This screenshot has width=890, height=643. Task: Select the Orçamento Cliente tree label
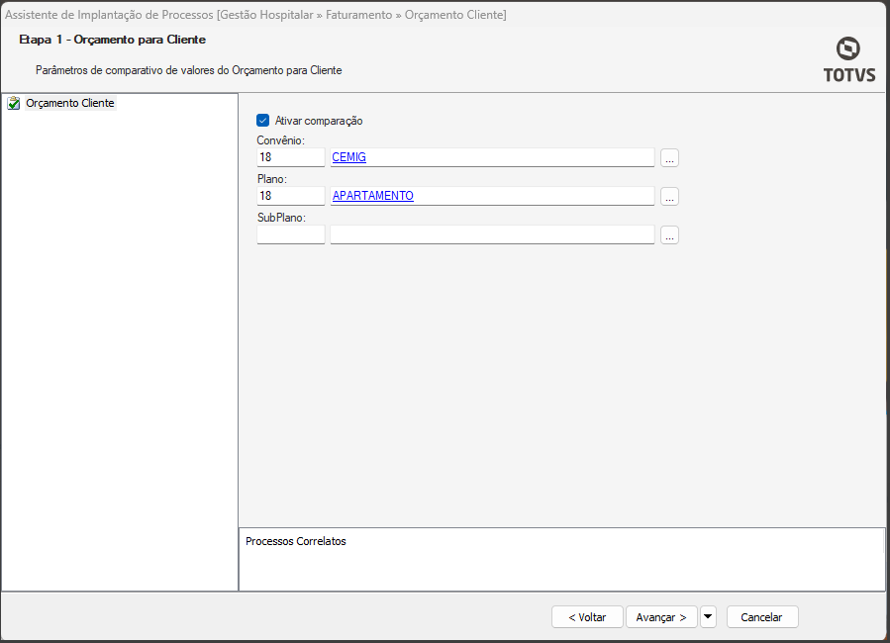tap(70, 103)
